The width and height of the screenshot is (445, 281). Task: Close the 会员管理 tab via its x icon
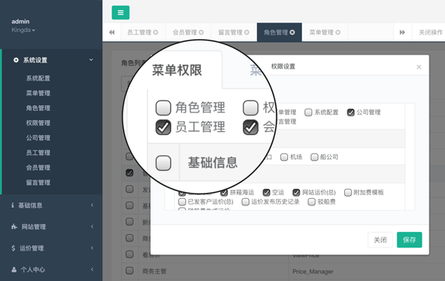pyautogui.click(x=201, y=32)
